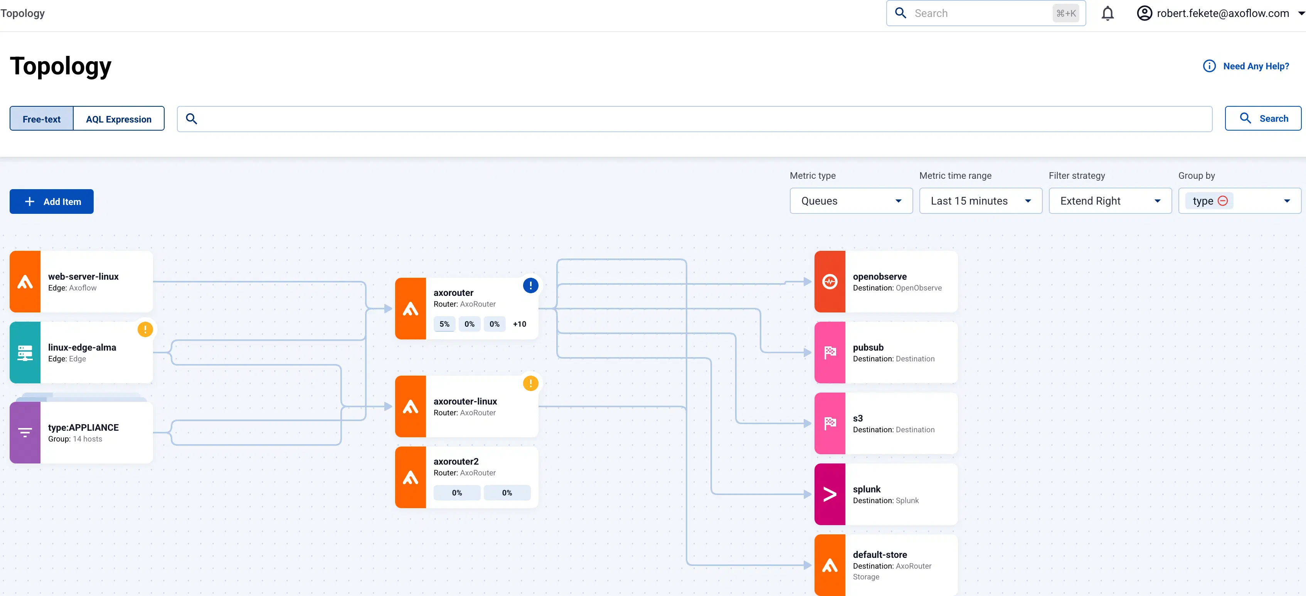Select the splunk destination title
This screenshot has width=1306, height=596.
(x=867, y=489)
